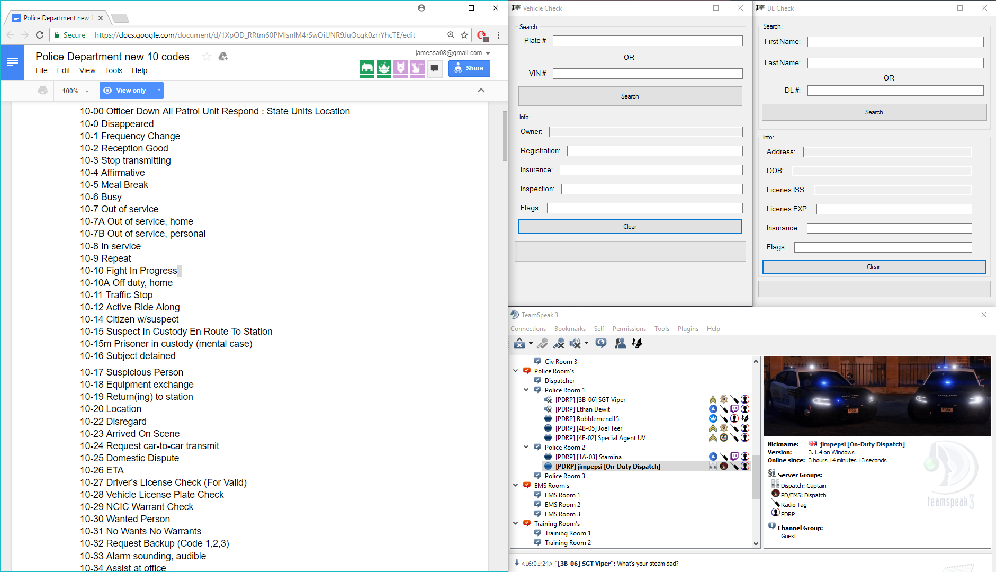Star the Police Department document
This screenshot has height=572, width=996.
[x=207, y=57]
